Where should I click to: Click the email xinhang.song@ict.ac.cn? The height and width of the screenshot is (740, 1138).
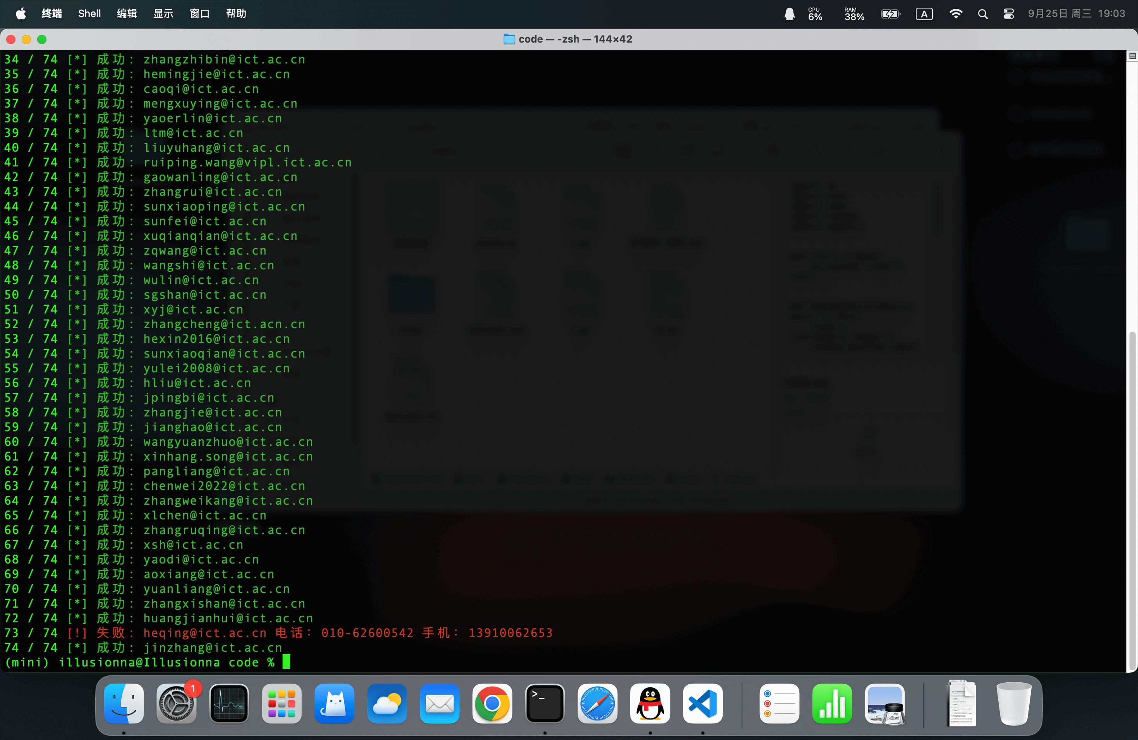[x=228, y=457]
